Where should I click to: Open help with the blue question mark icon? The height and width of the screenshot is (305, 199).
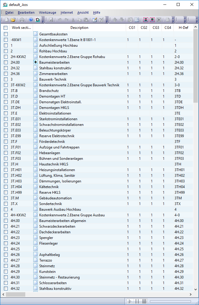pos(31,20)
